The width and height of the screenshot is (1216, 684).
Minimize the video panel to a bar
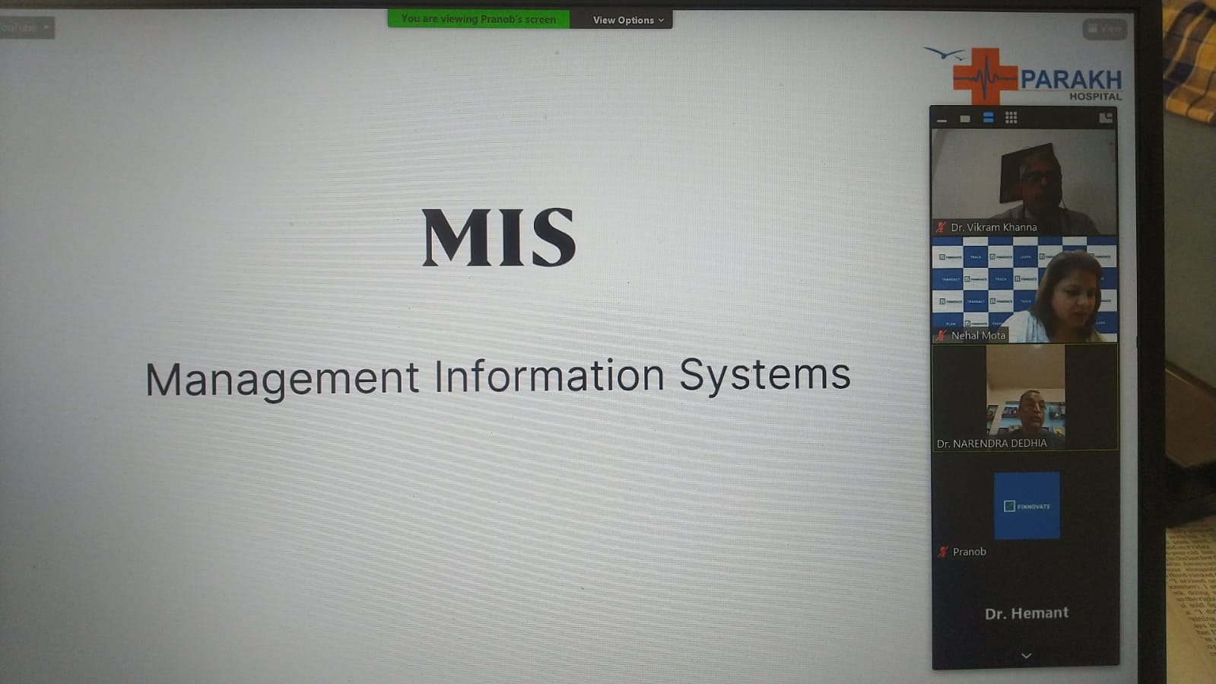941,119
